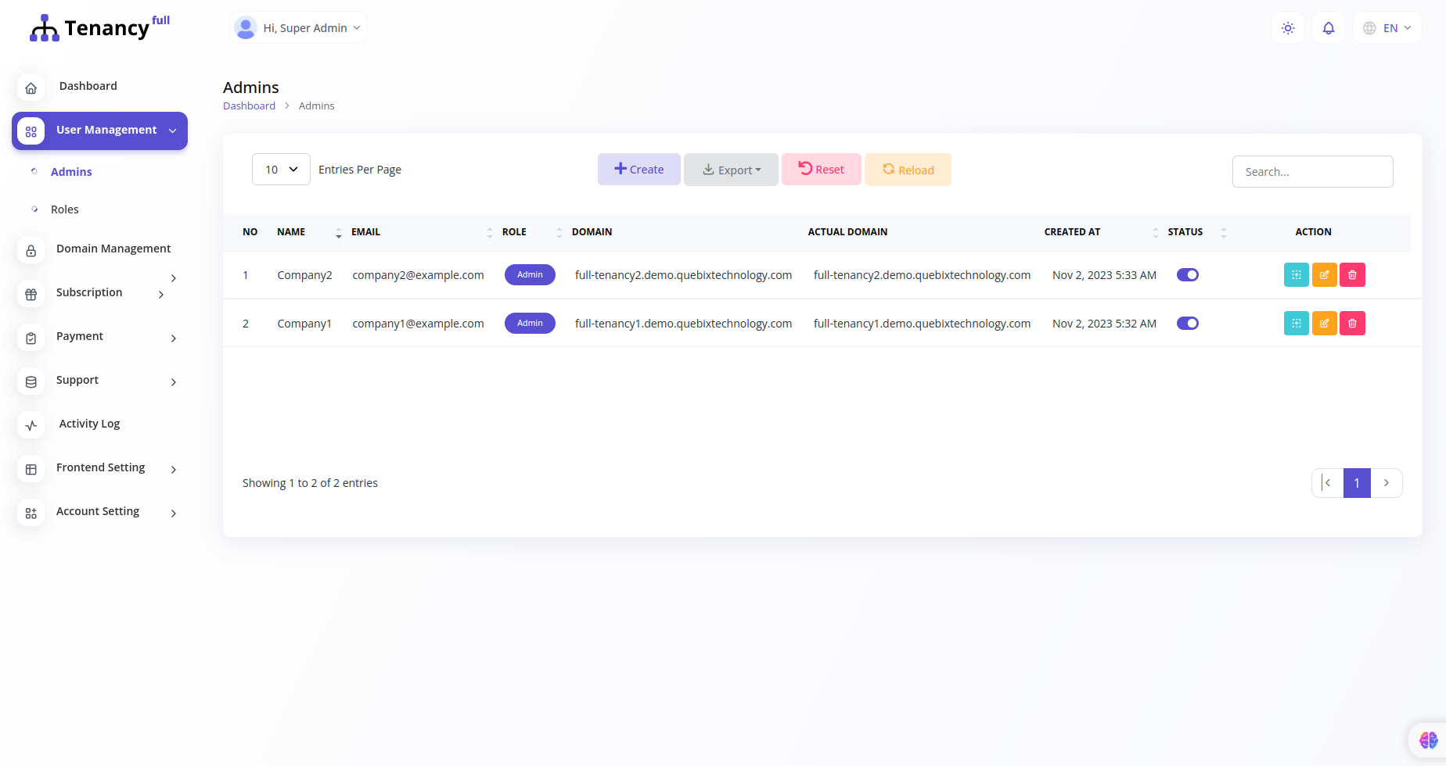Delete Company2 using the trash icon

coord(1352,274)
